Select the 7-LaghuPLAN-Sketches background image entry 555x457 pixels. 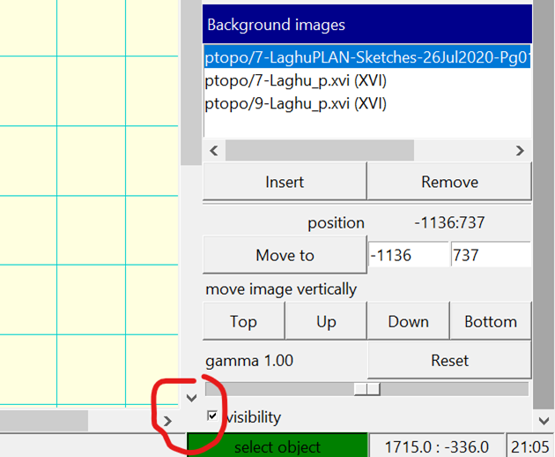(x=367, y=56)
